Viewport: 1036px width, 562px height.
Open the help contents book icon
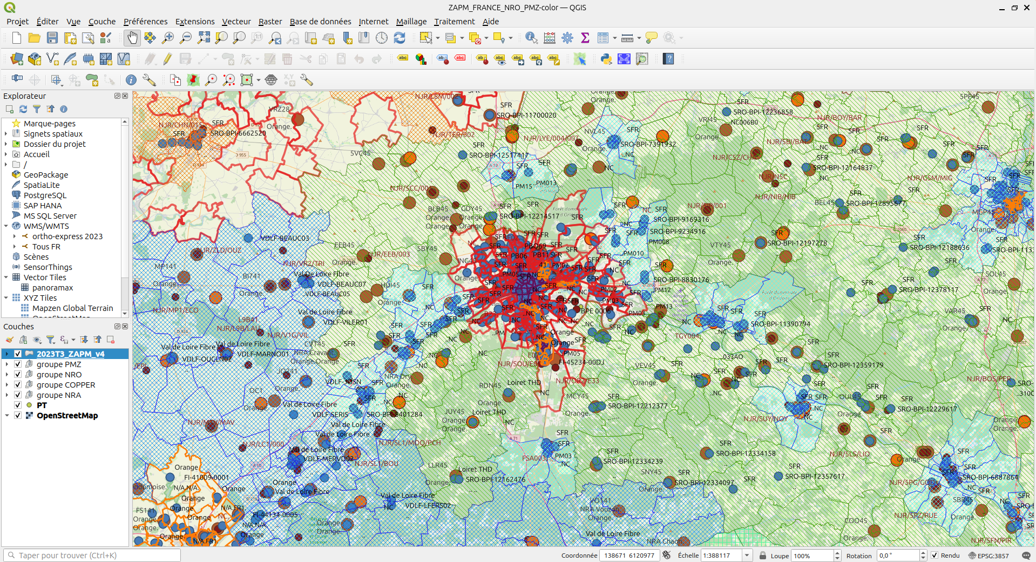[668, 59]
